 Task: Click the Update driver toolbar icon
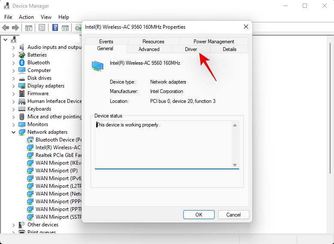[79, 27]
